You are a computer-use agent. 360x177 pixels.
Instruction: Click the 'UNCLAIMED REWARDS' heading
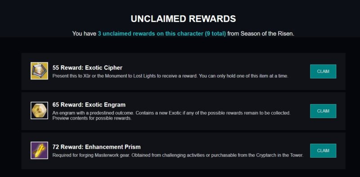pos(183,19)
